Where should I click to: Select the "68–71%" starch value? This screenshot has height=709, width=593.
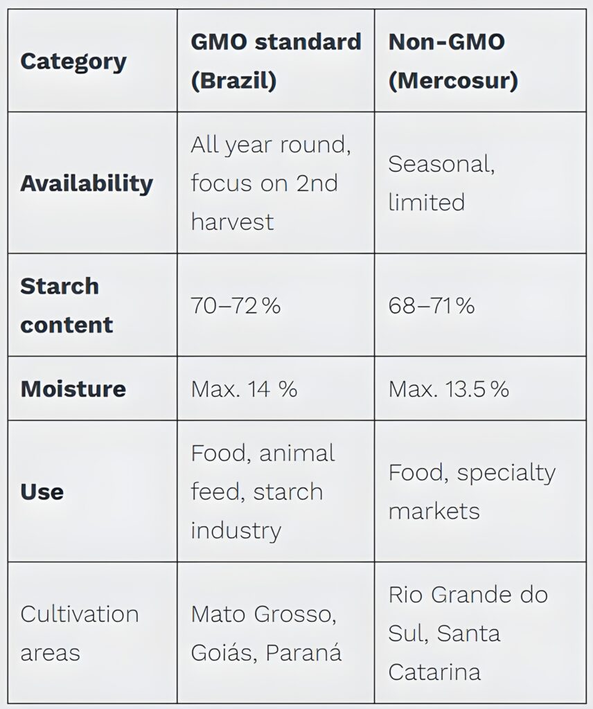tap(432, 305)
